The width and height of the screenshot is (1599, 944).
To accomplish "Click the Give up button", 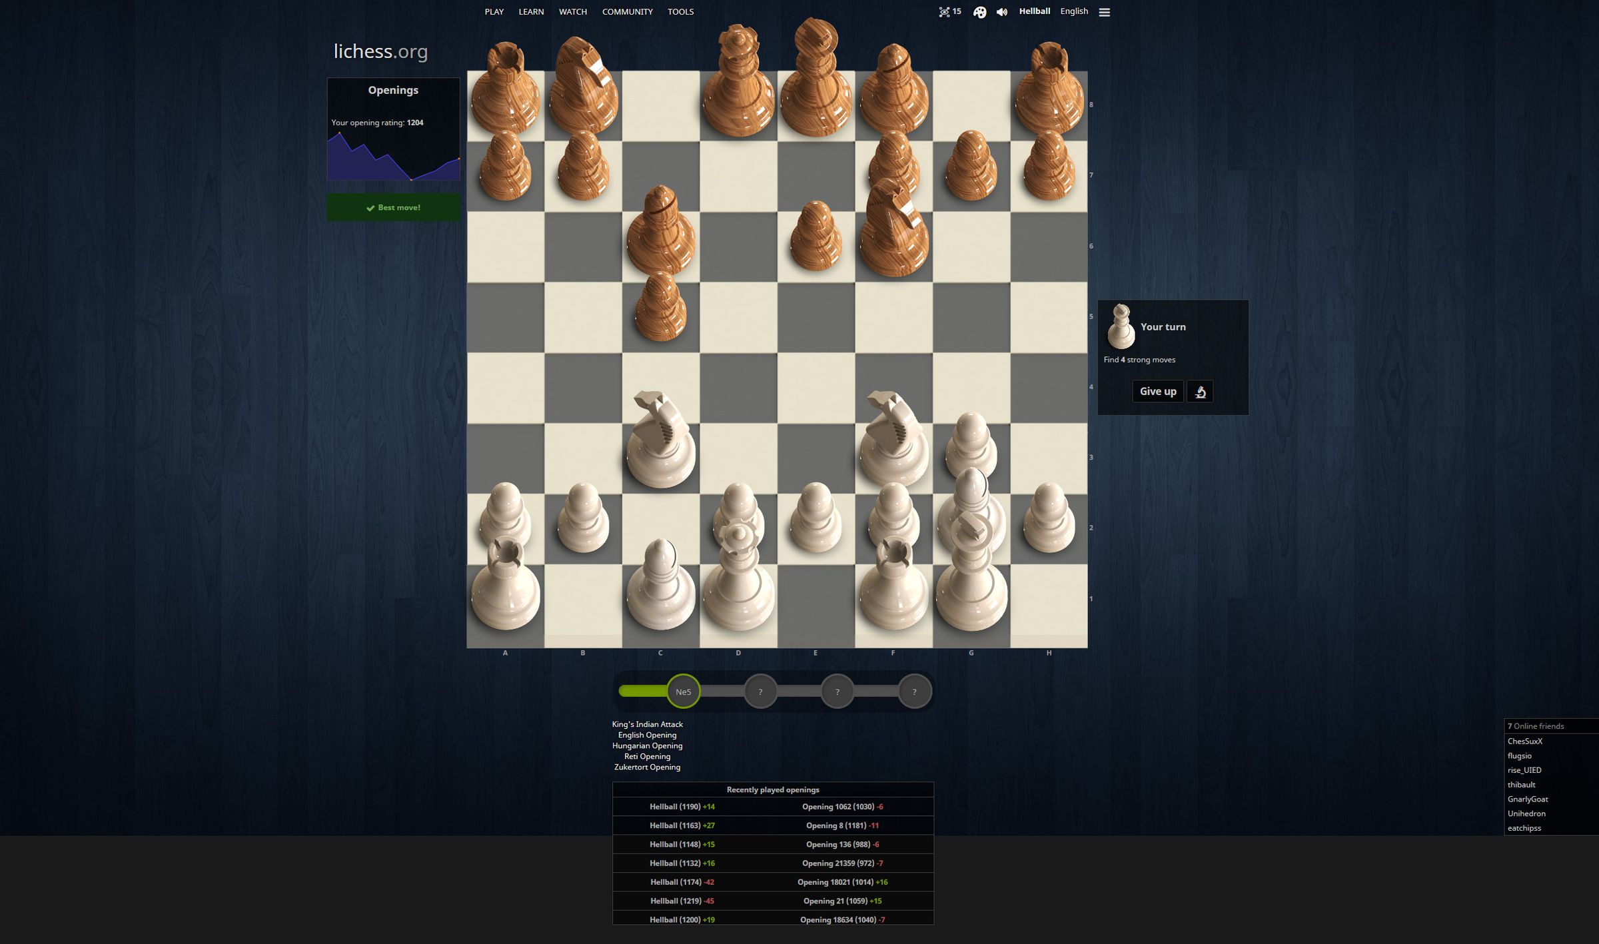I will (1157, 391).
